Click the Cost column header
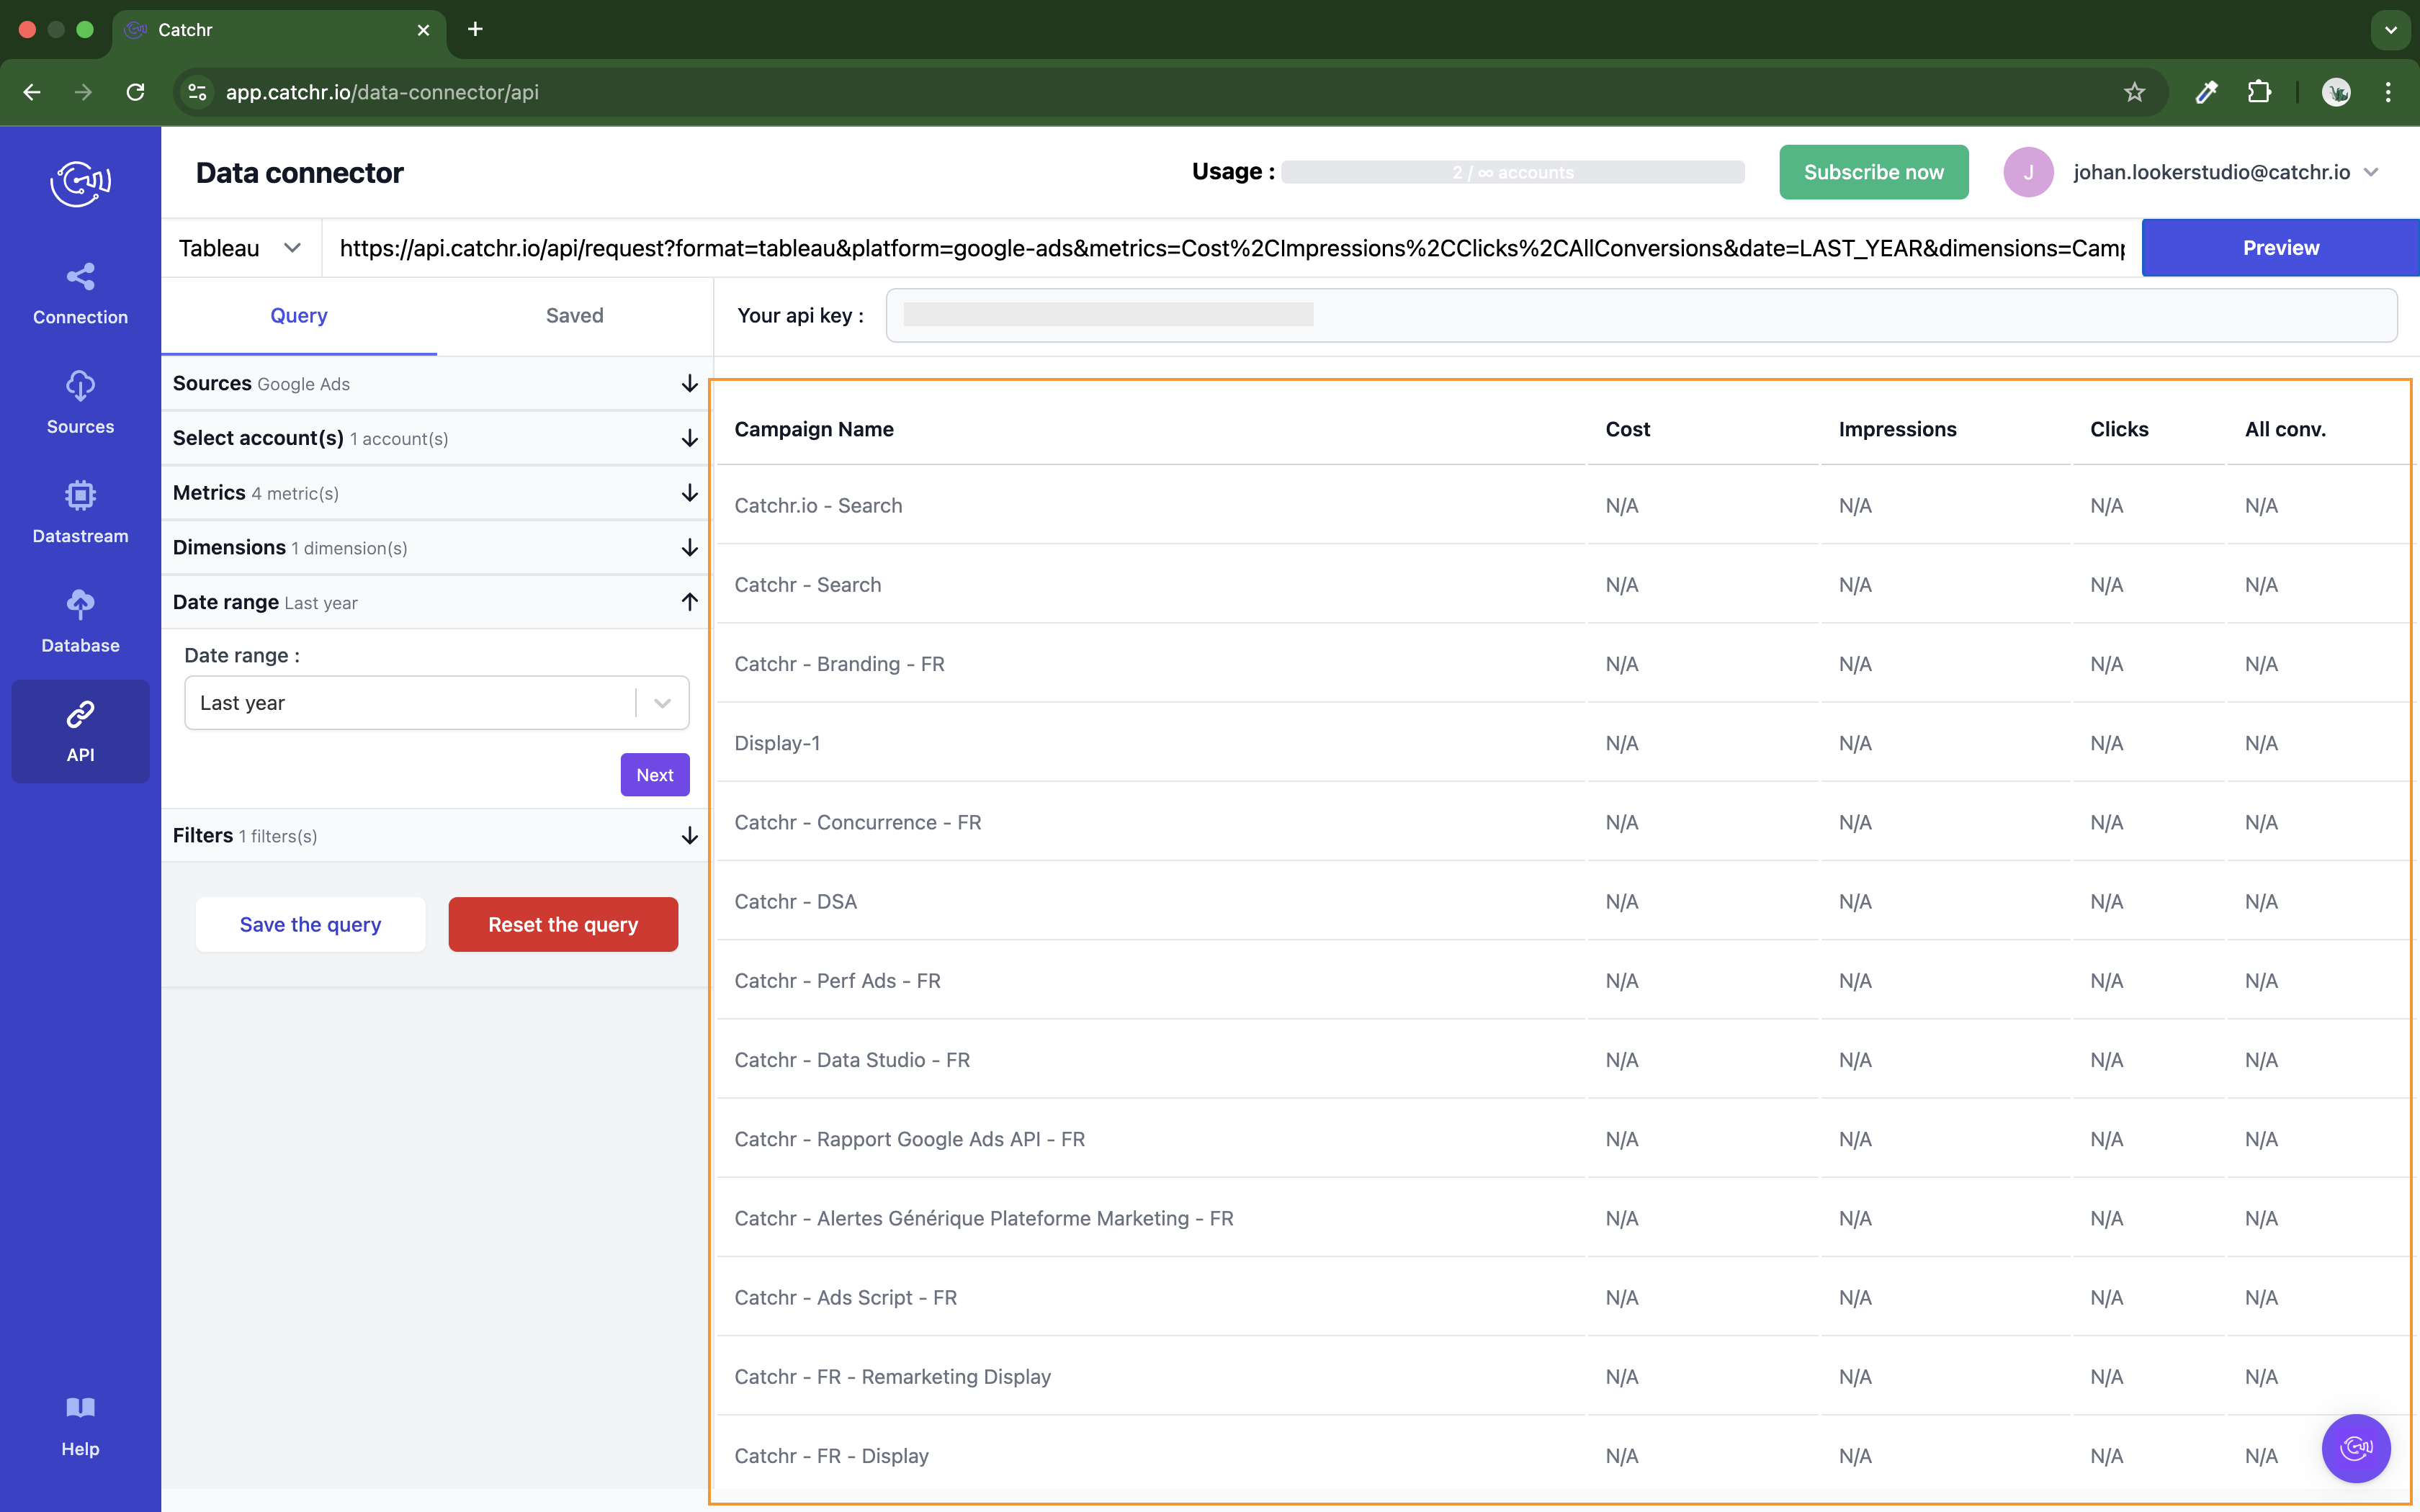 (1627, 429)
